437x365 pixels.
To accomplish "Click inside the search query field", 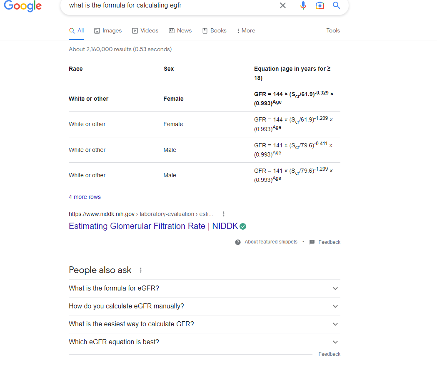I will click(167, 5).
